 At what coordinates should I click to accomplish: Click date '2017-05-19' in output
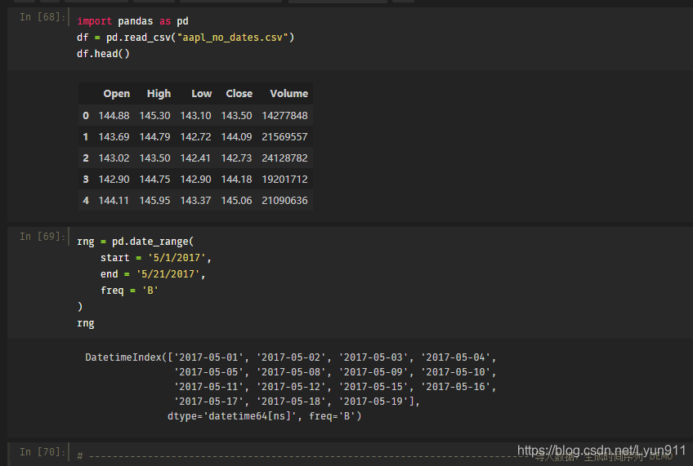click(x=373, y=402)
